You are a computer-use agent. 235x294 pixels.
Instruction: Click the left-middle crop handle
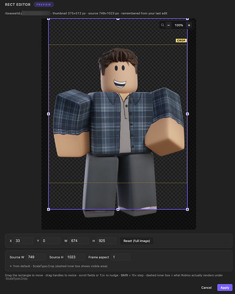pos(49,114)
